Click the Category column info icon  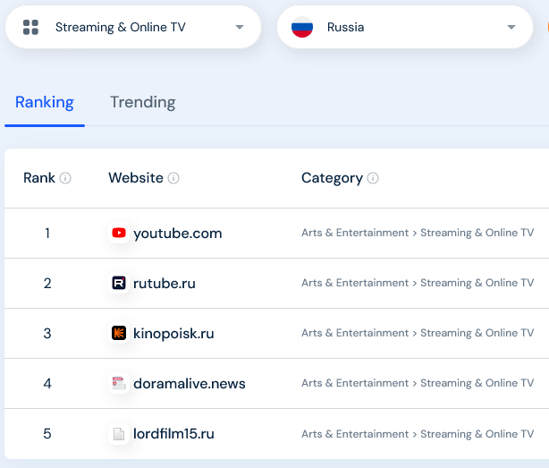[373, 178]
